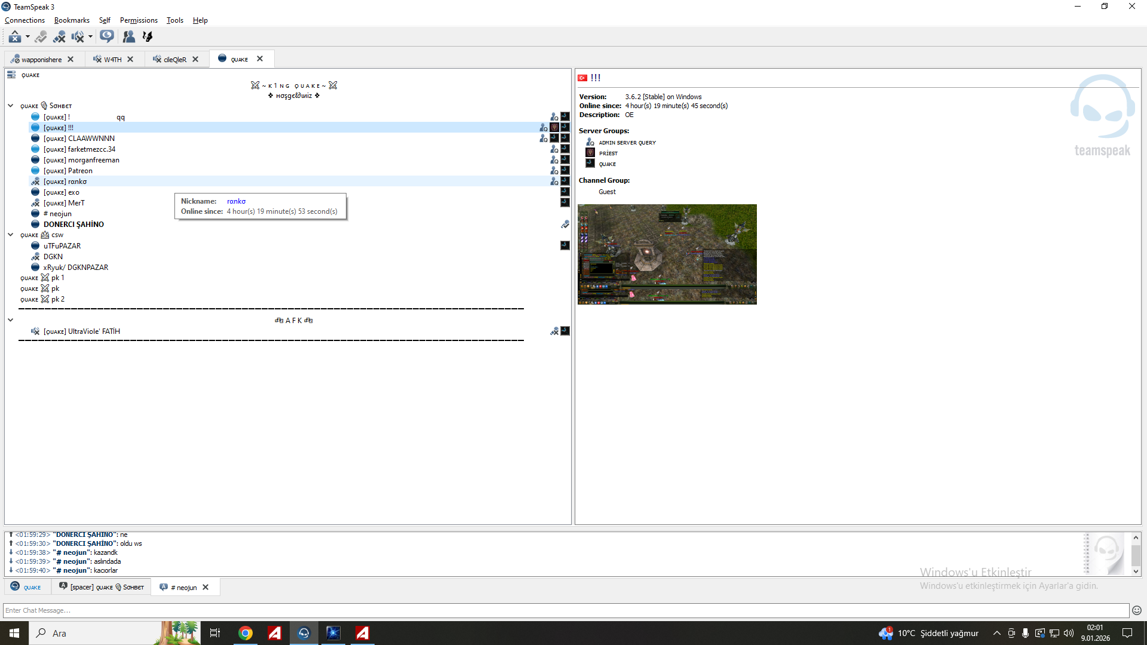
Task: Open the Tools menu
Action: 175,20
